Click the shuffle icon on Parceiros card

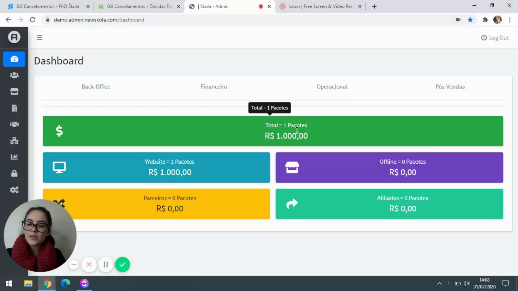[60, 202]
